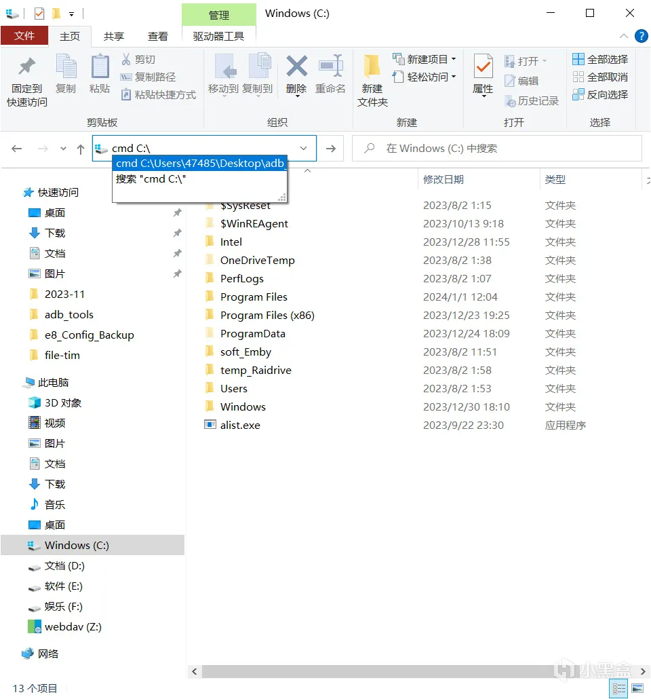651x699 pixels.
Task: Click the New Folder (新建文件夹) icon
Action: click(x=372, y=67)
